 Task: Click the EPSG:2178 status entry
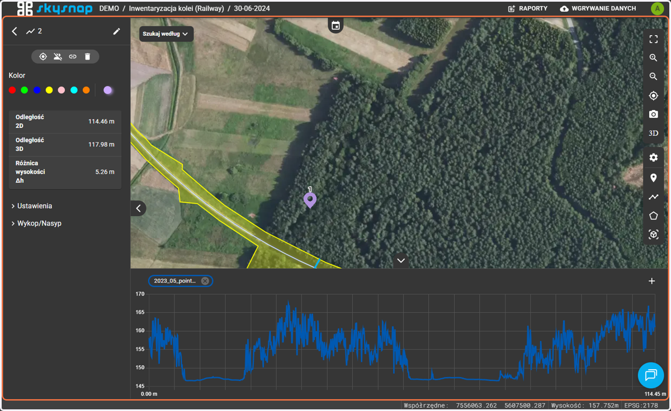641,405
